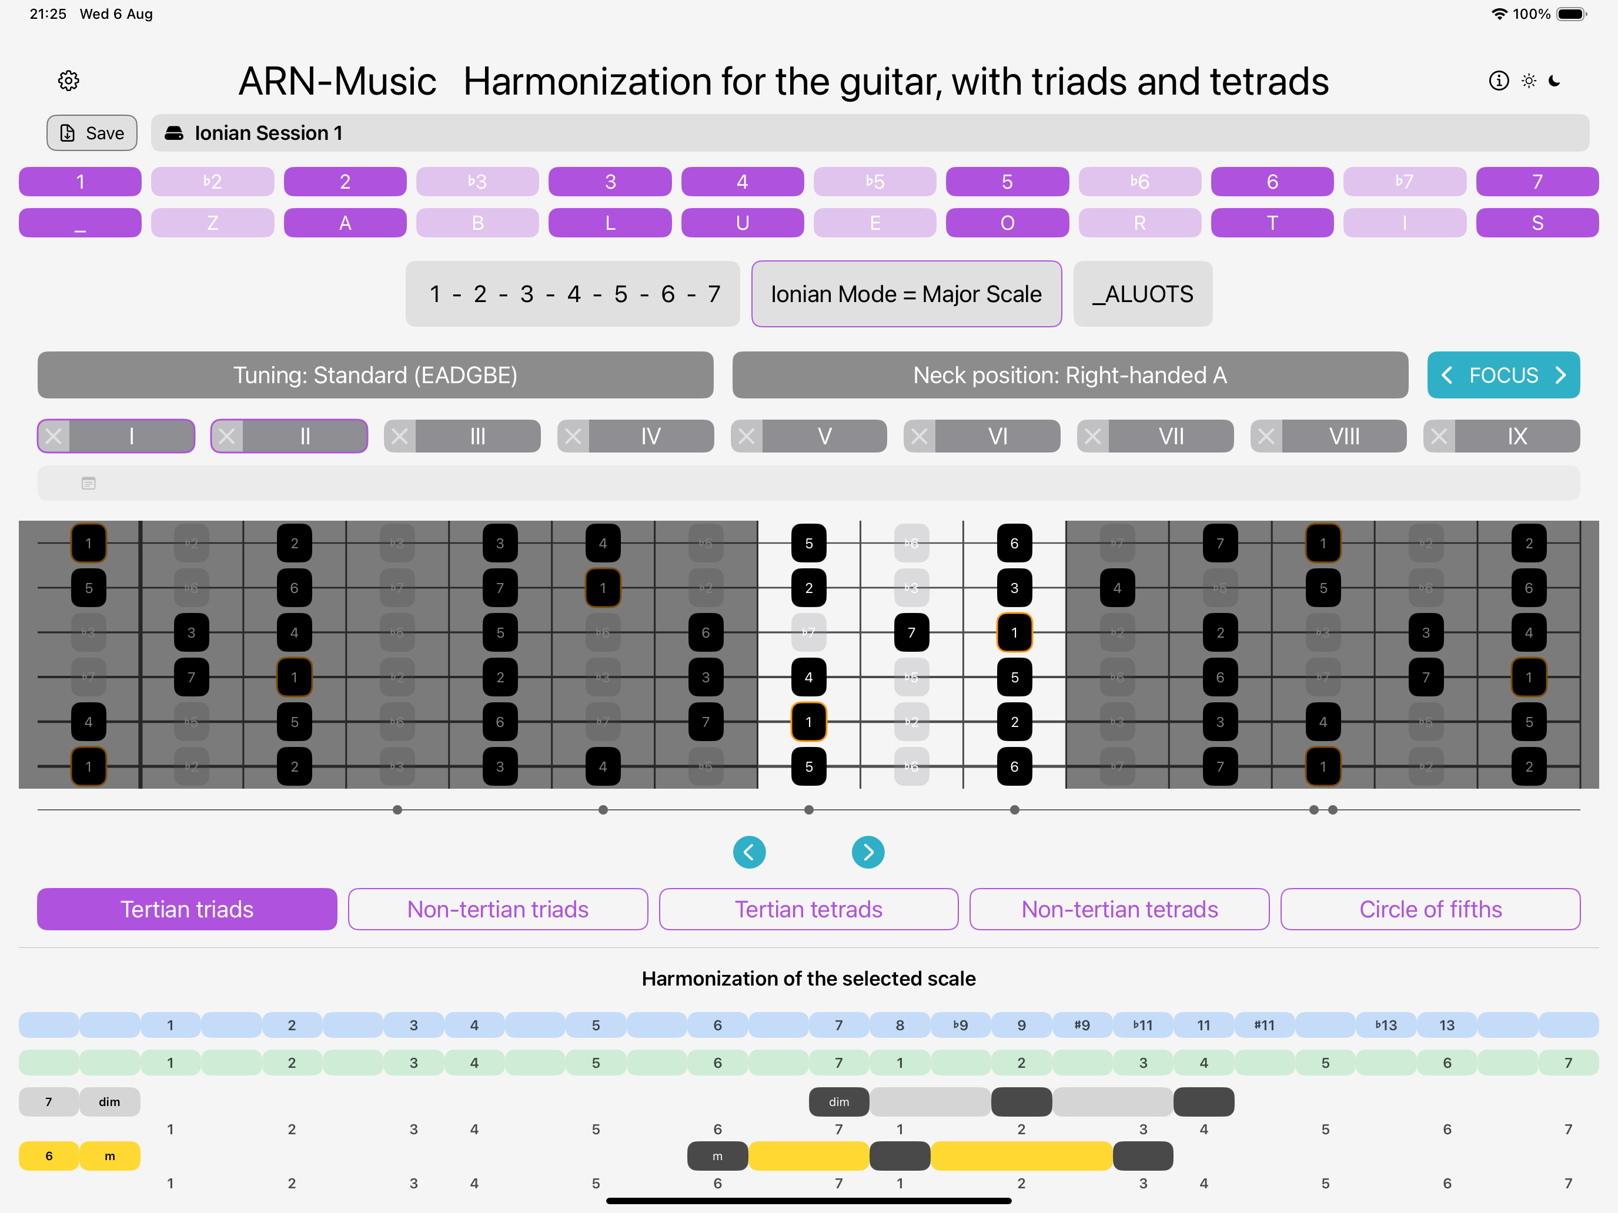Screen dimensions: 1618x1213
Task: Select the Tertian triads tab
Action: pyautogui.click(x=187, y=909)
